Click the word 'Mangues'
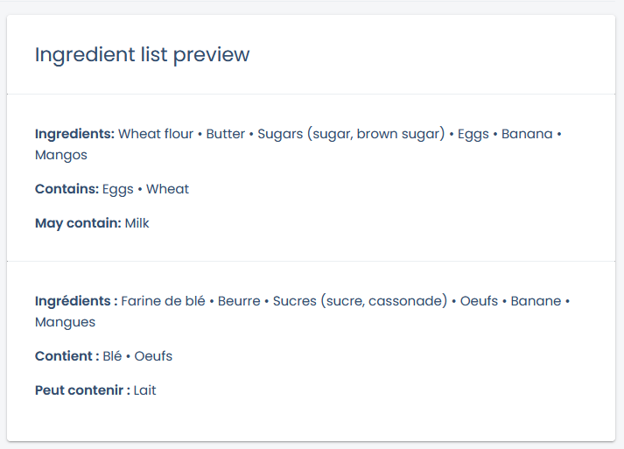The image size is (624, 449). (x=66, y=322)
